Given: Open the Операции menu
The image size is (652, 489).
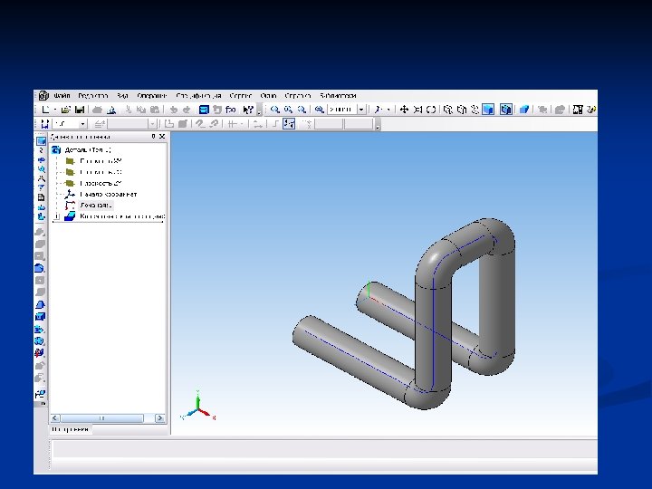Looking at the screenshot, I should 152,96.
